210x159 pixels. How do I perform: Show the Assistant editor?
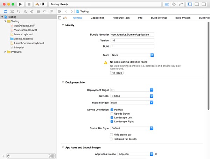pos(174,4)
